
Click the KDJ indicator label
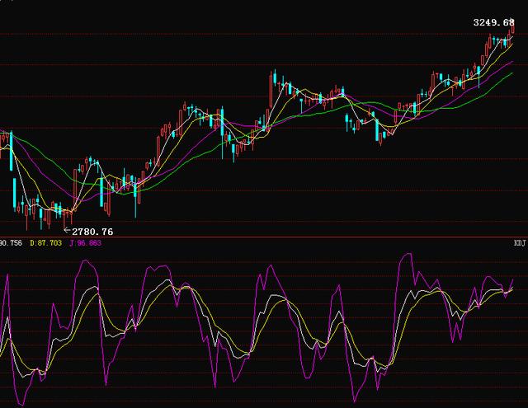[x=519, y=242]
